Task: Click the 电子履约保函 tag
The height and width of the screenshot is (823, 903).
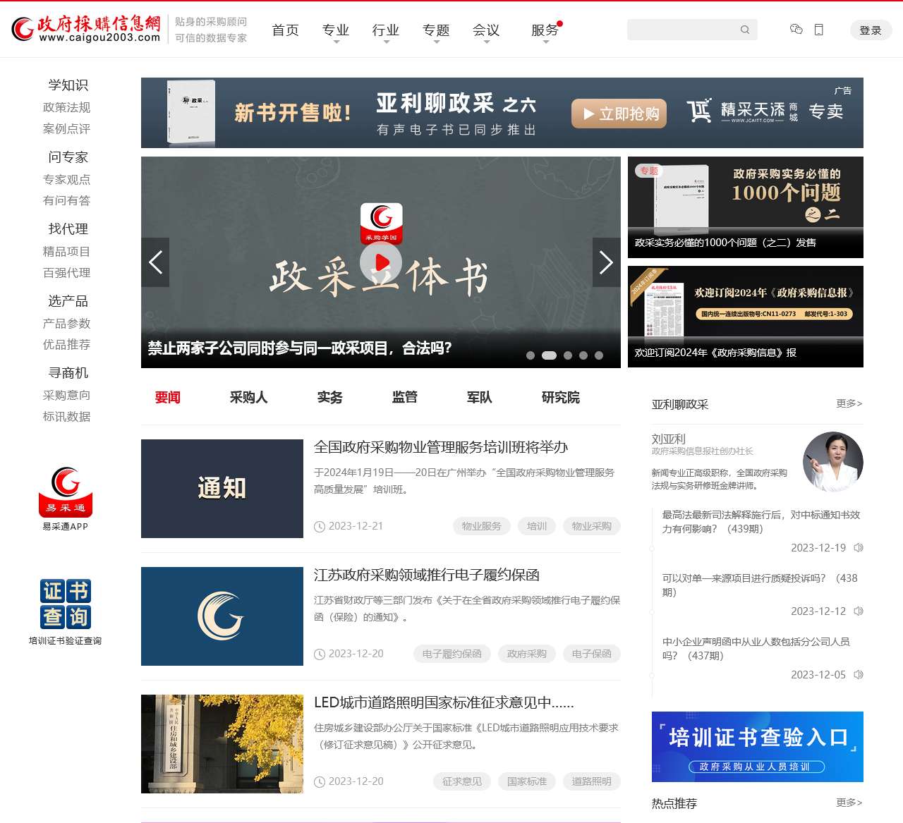Action: (452, 654)
